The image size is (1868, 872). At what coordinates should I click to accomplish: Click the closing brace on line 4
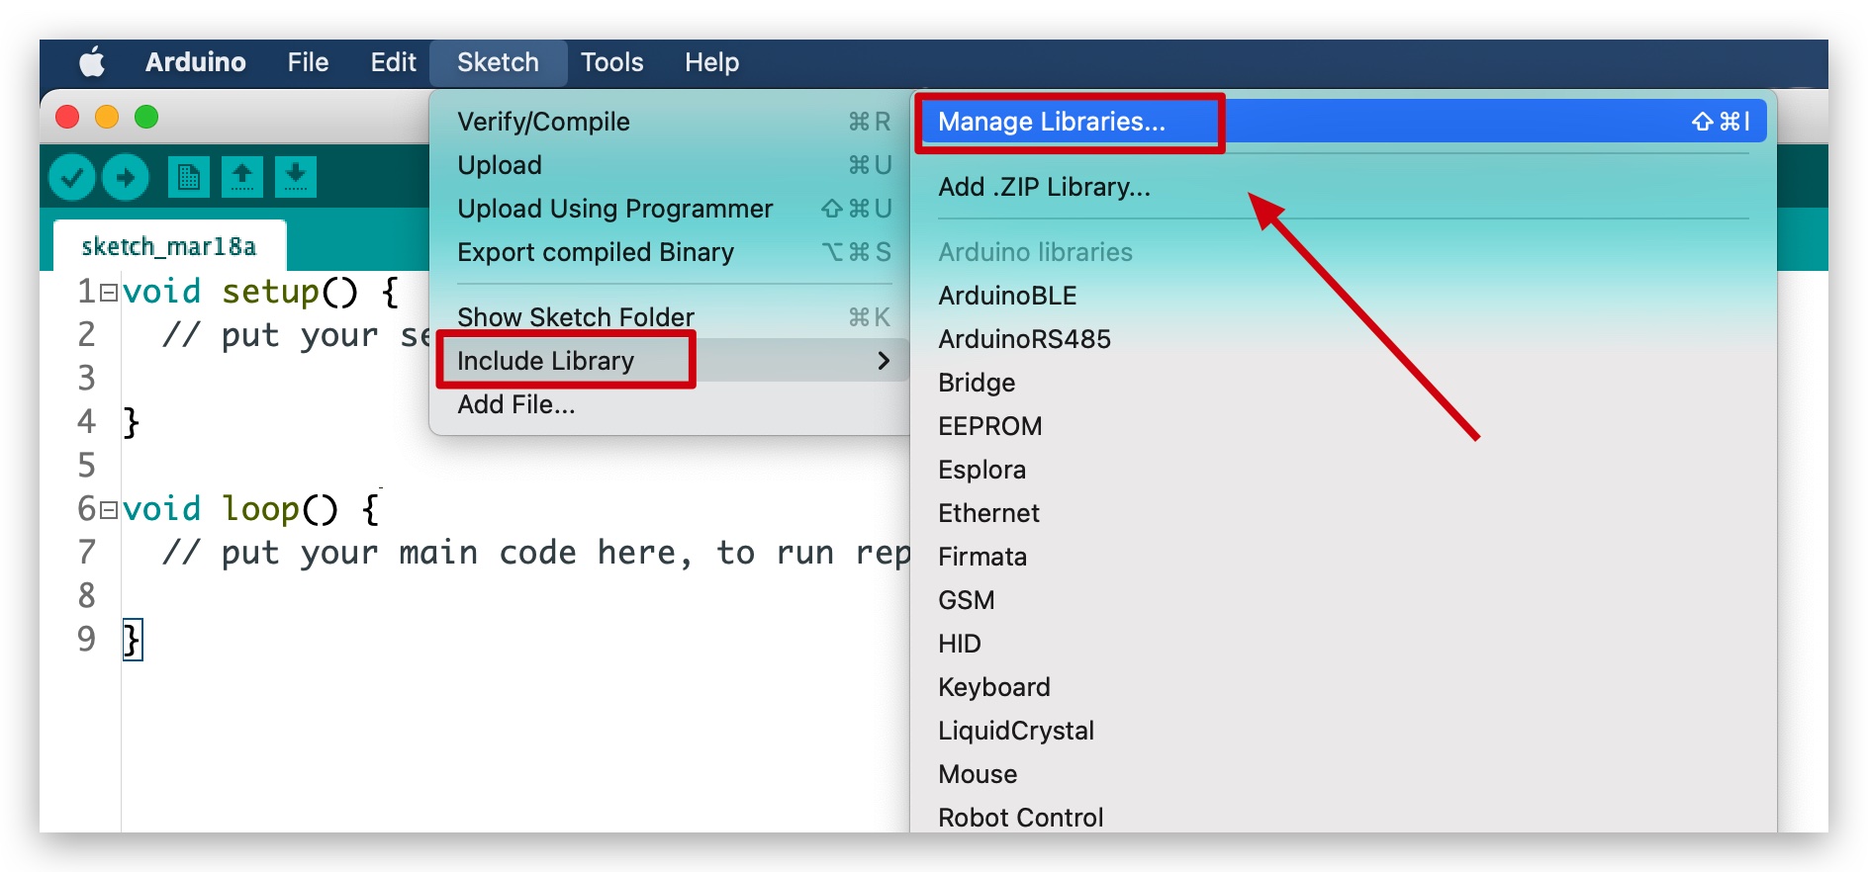132,422
